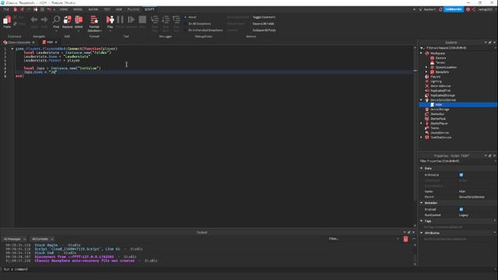Click Collapse All Folds action
This screenshot has height=280, width=498.
pos(265,30)
